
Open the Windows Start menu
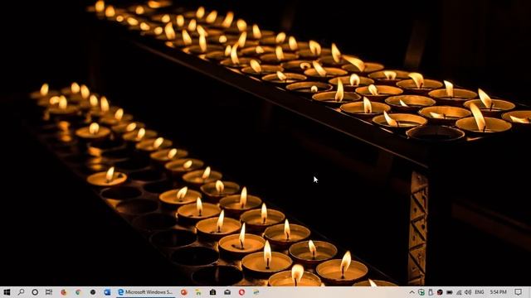click(7, 292)
